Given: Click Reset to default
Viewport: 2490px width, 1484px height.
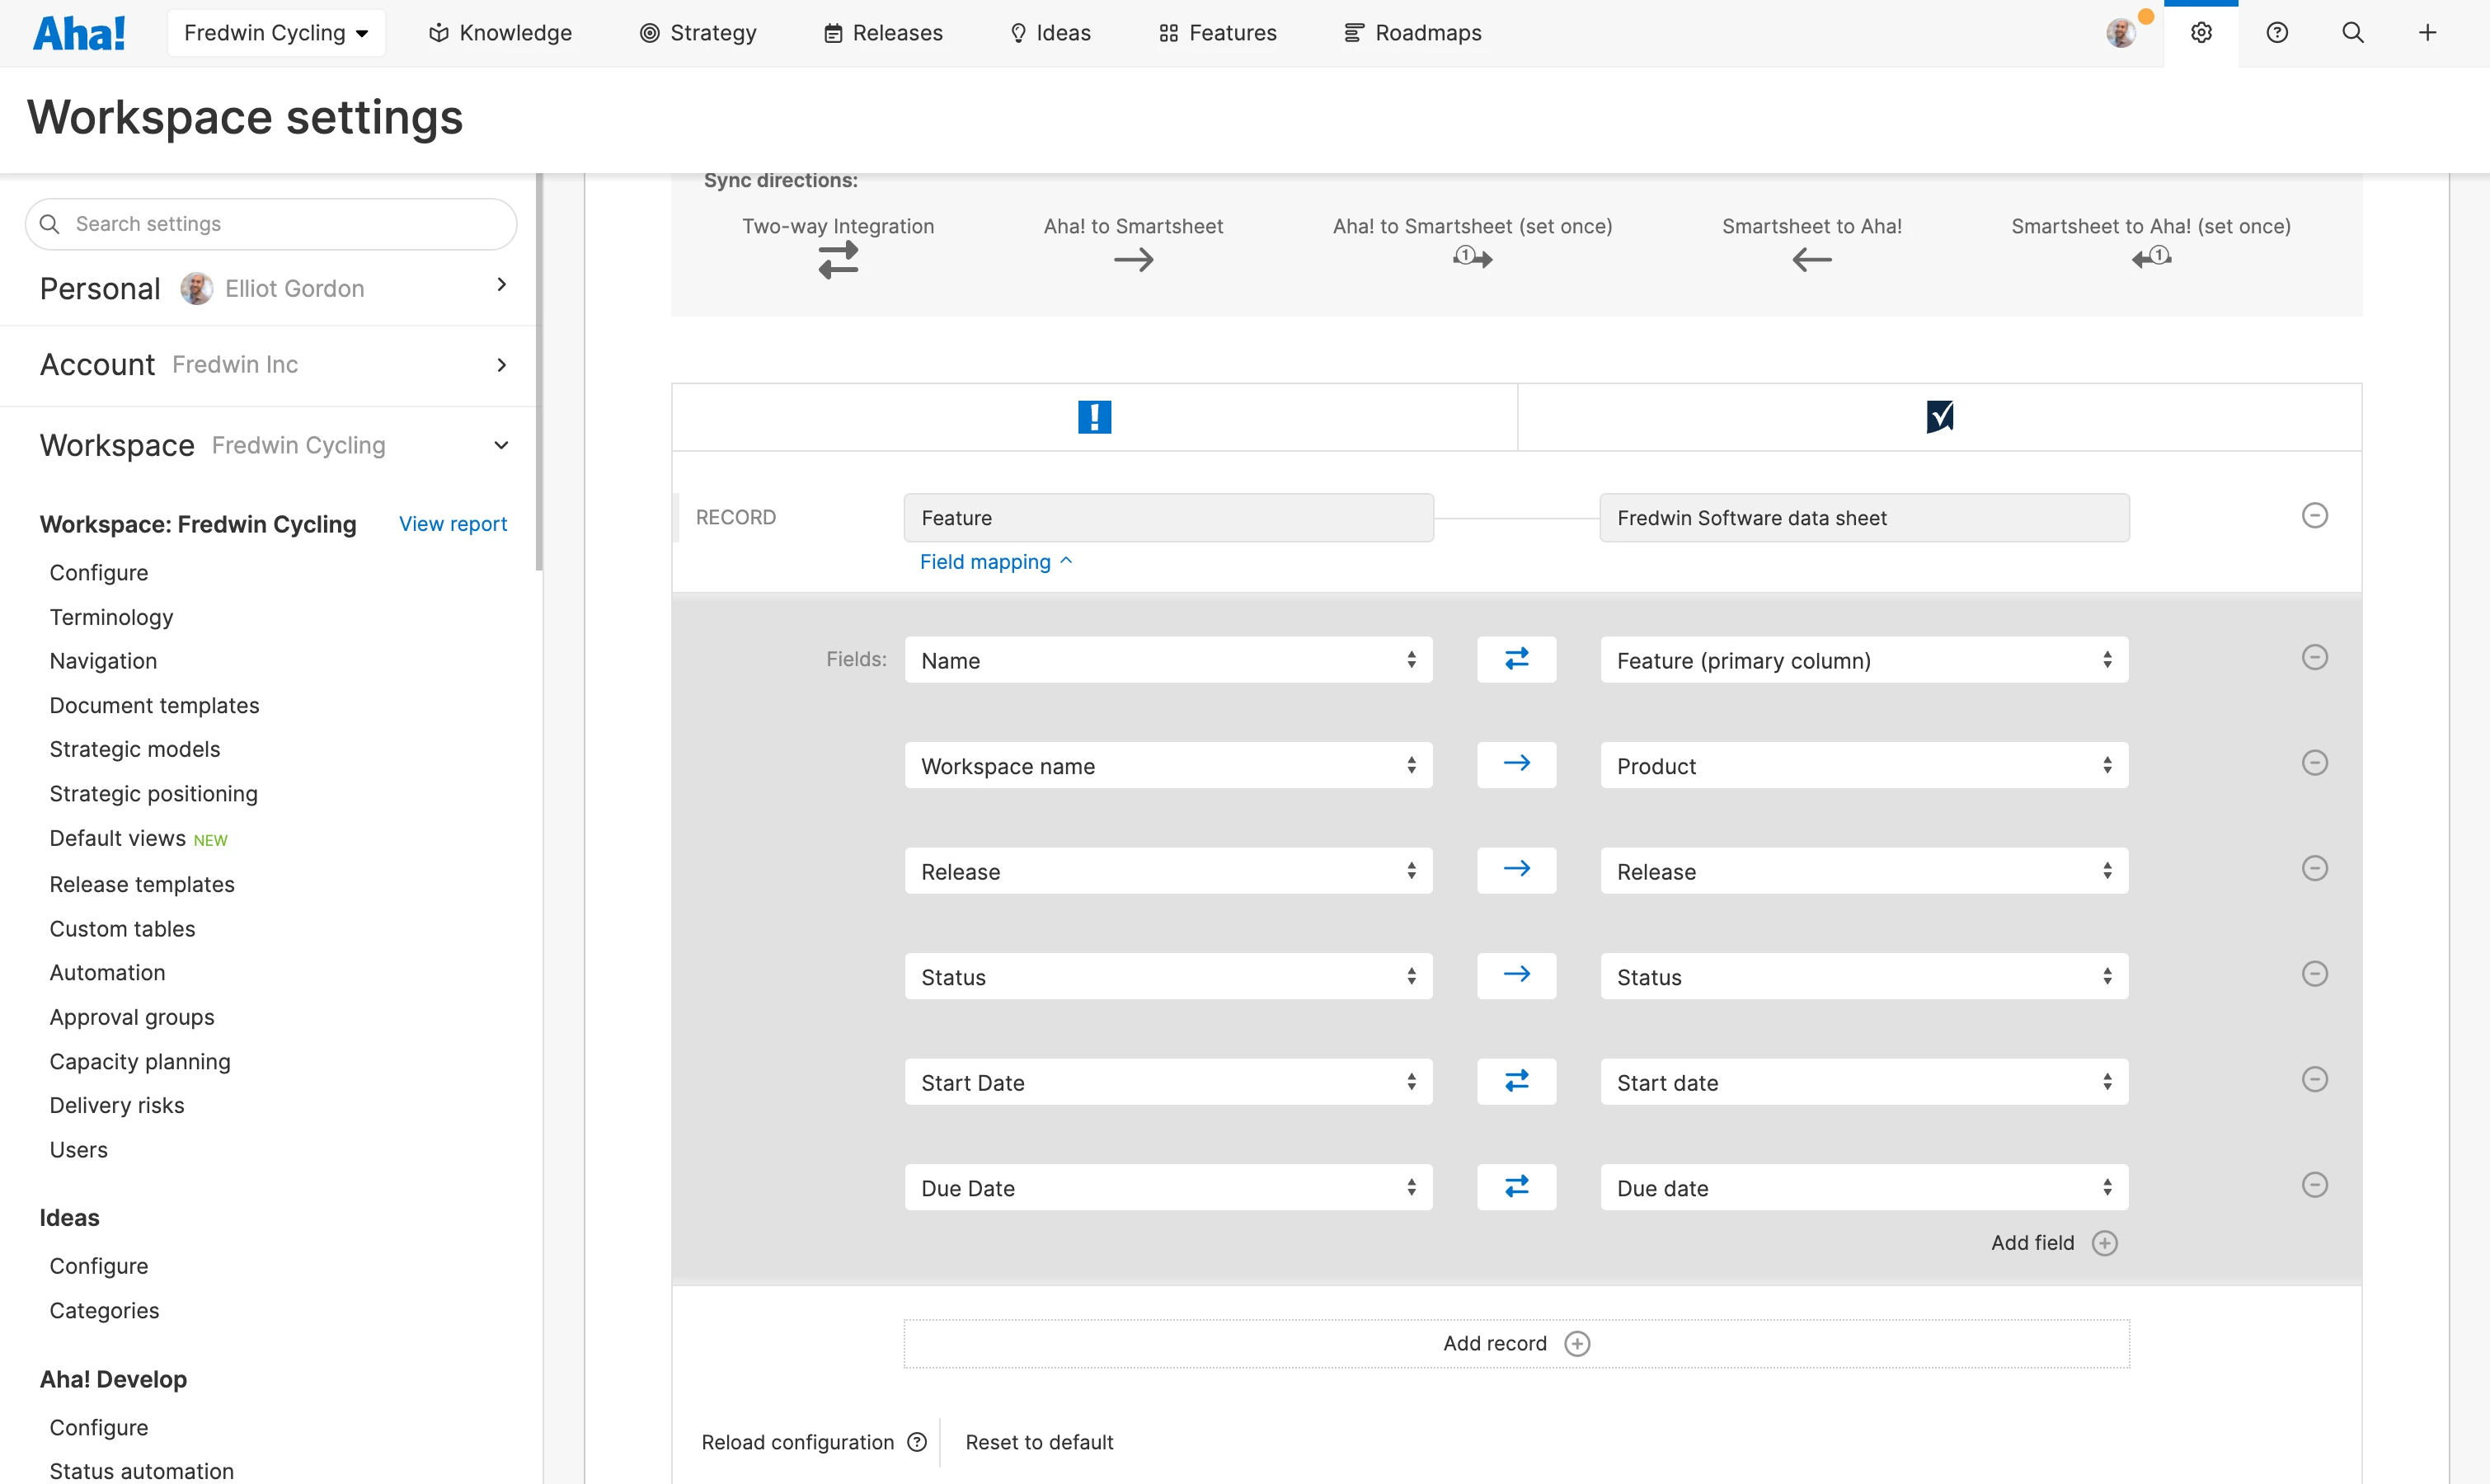Looking at the screenshot, I should 1038,1442.
